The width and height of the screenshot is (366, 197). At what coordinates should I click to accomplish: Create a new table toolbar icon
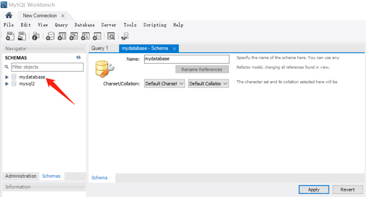(62, 36)
